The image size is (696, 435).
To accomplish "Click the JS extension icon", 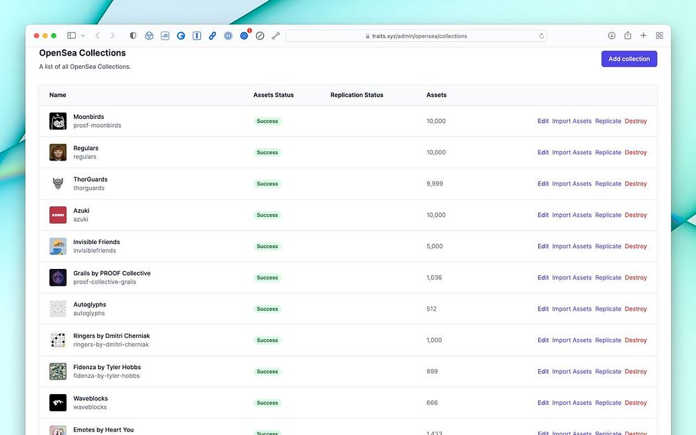I will point(165,35).
